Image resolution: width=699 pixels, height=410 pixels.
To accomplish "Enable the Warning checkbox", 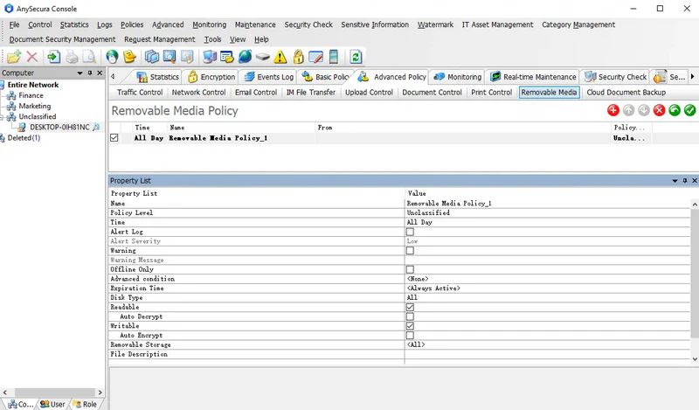I will 410,251.
